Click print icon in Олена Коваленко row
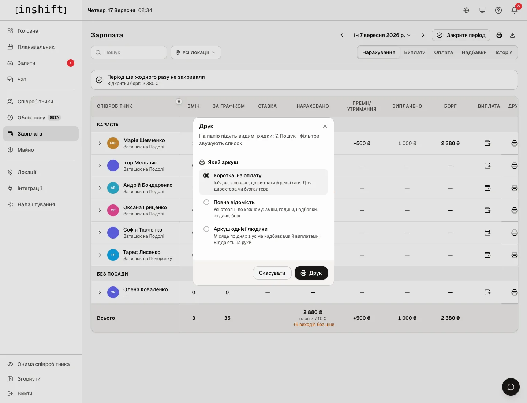Viewport: 527px width, 403px height. pyautogui.click(x=514, y=292)
